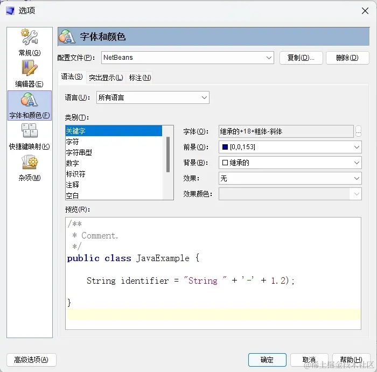Click the 'class' keyword in preview
The image size is (377, 372).
[x=118, y=258]
